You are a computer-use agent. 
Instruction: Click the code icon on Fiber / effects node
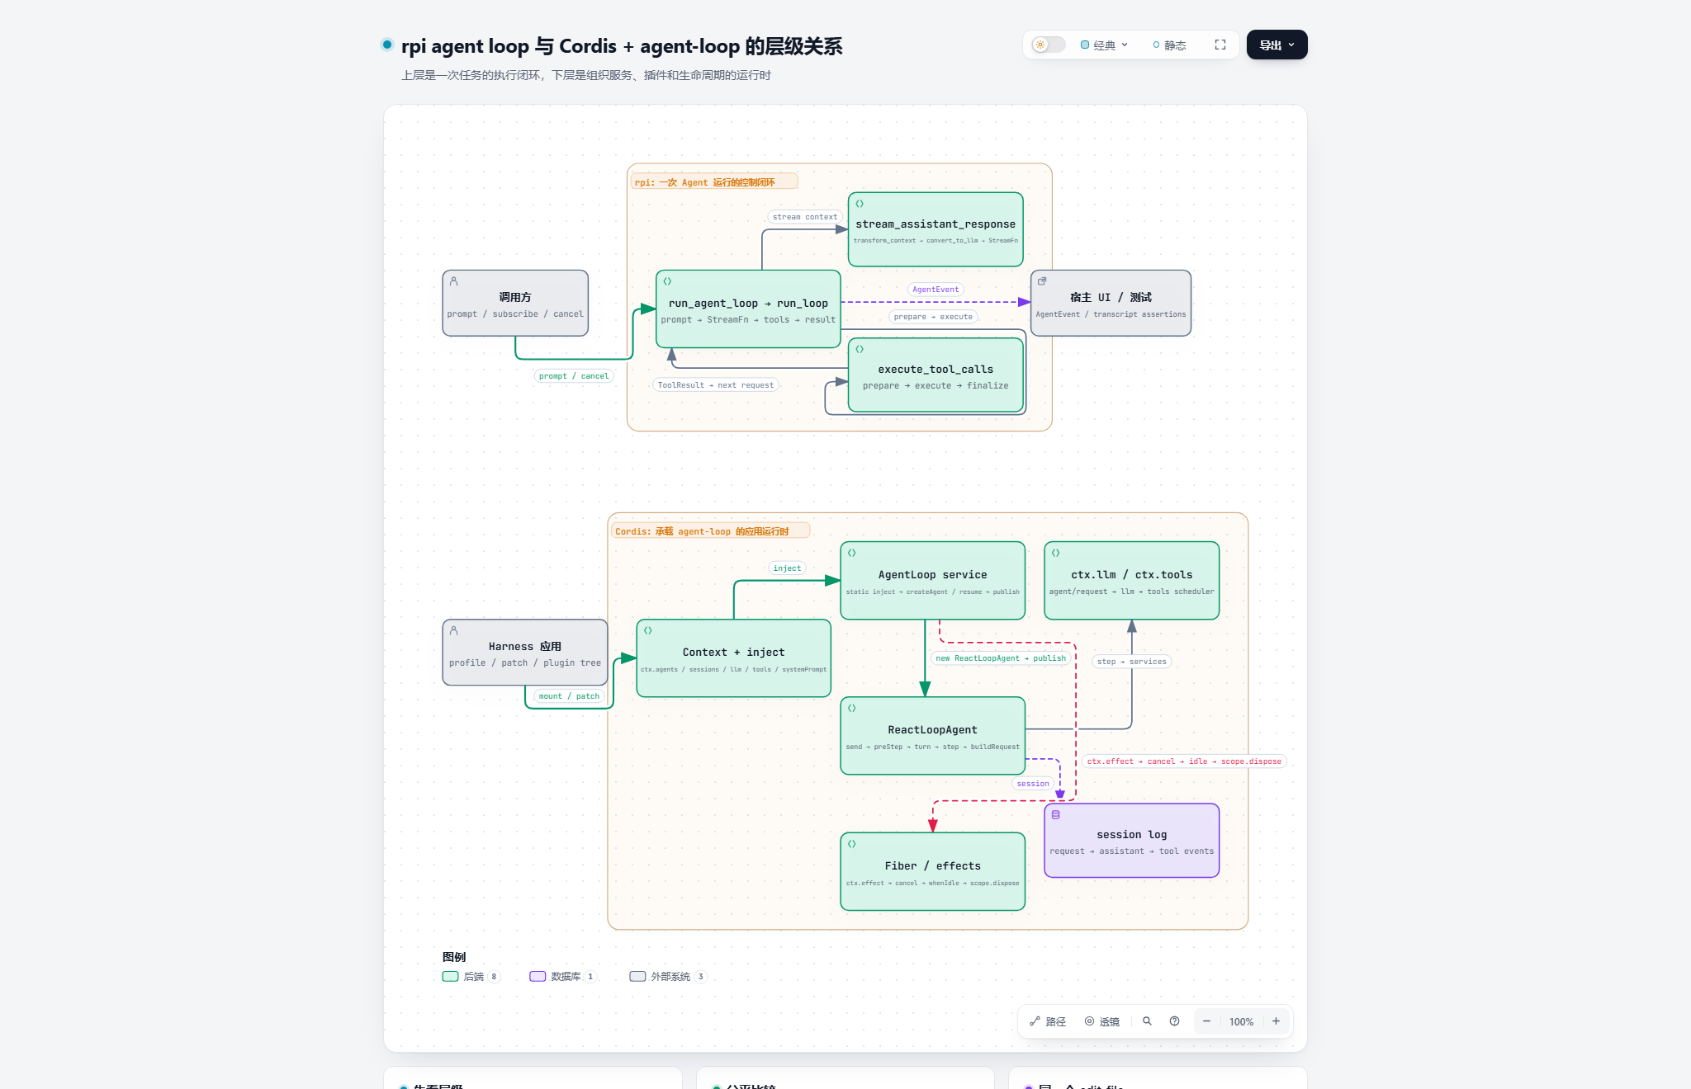click(x=852, y=844)
